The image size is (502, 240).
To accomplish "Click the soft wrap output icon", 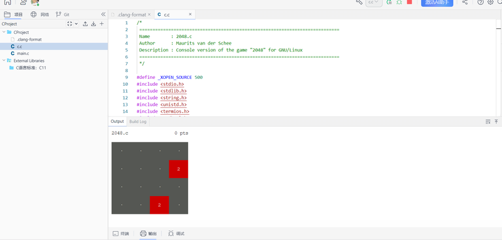I will click(x=488, y=122).
